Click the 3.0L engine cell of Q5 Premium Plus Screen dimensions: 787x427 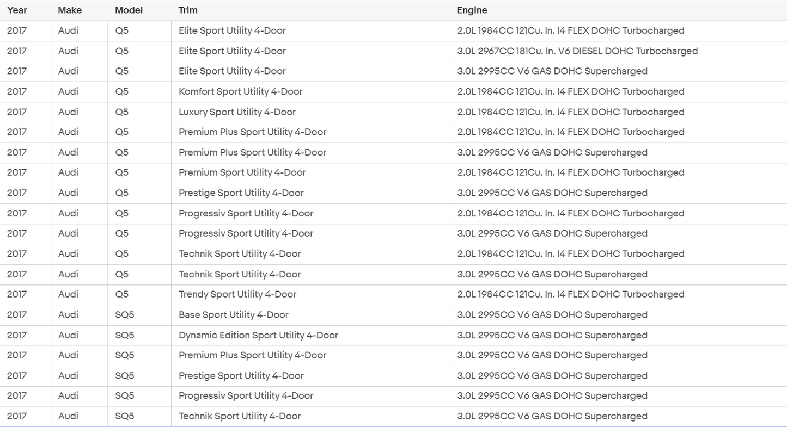tap(619, 153)
